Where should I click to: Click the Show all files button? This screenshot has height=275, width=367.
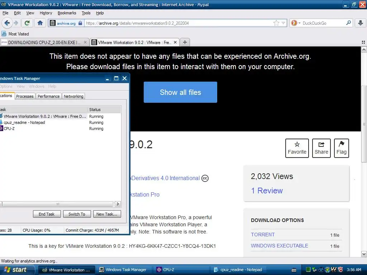pyautogui.click(x=180, y=92)
